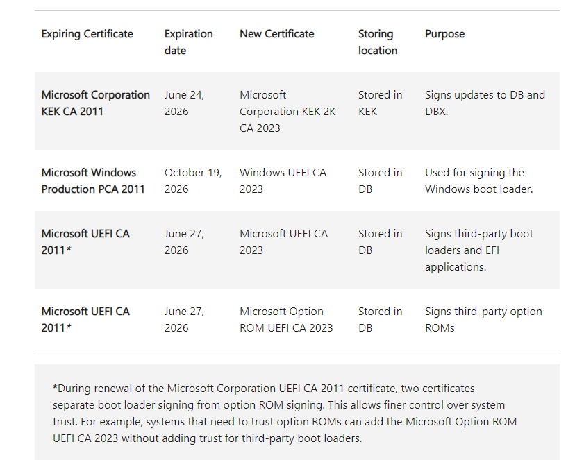Click 'Microsoft Option ROM UEFI CA 2023' cell
Viewport: 575px width, 460px height.
point(286,319)
